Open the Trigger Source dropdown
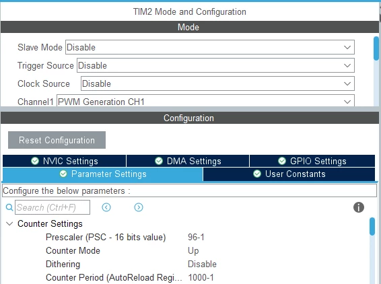This screenshot has width=381, height=284. pyautogui.click(x=215, y=65)
